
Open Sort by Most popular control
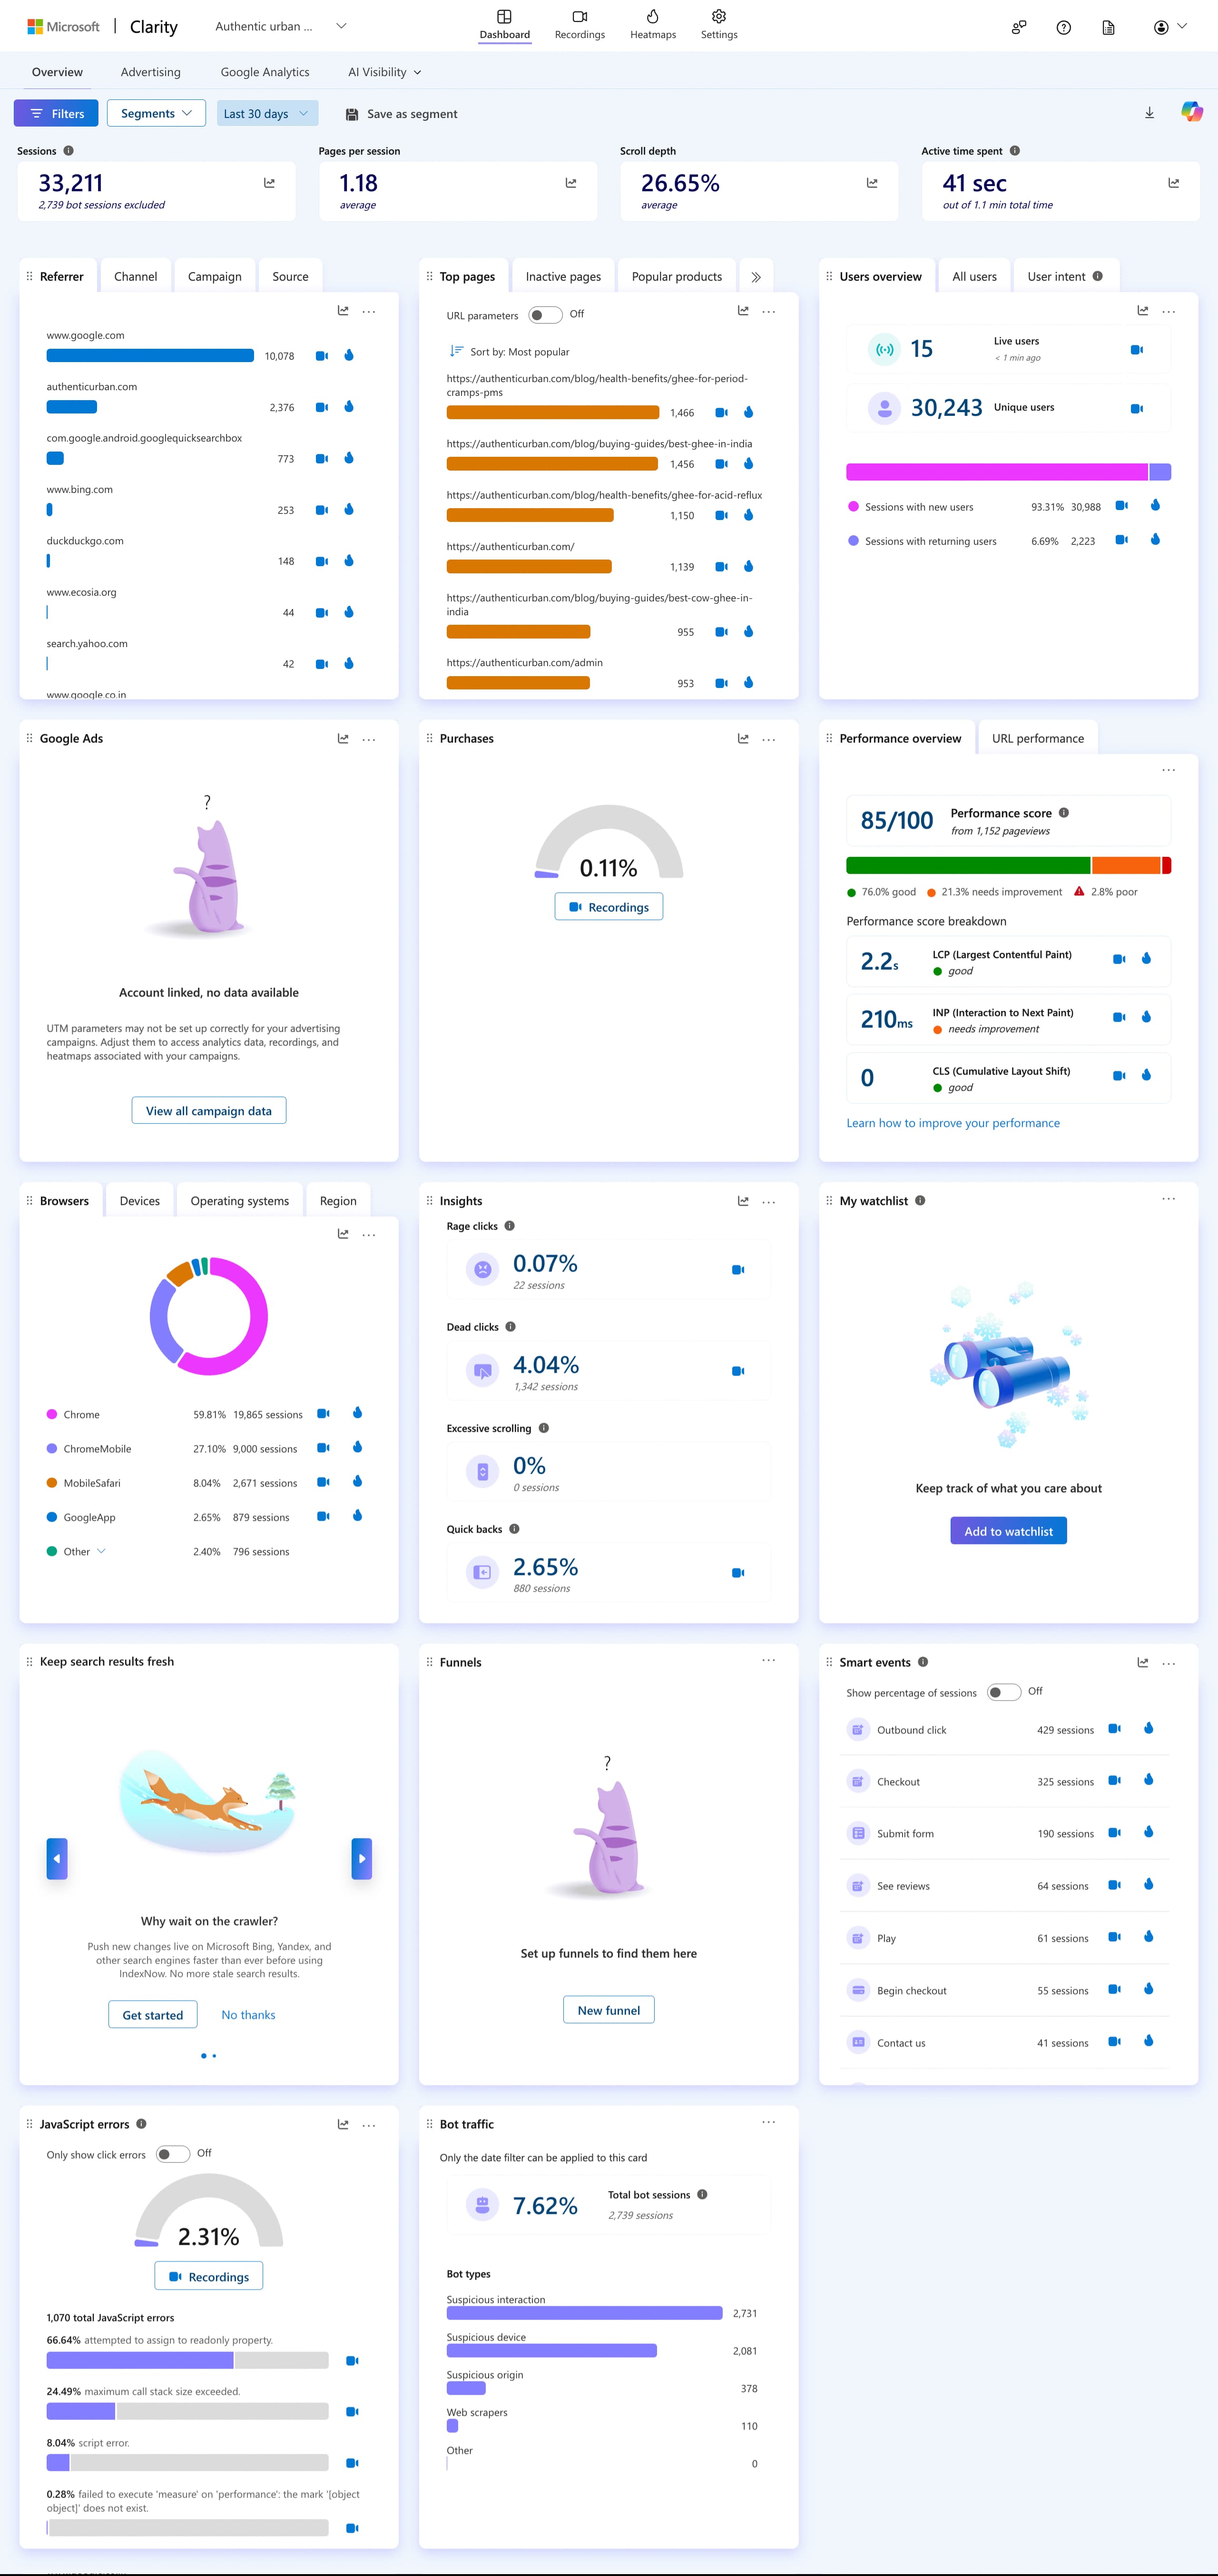[x=510, y=352]
